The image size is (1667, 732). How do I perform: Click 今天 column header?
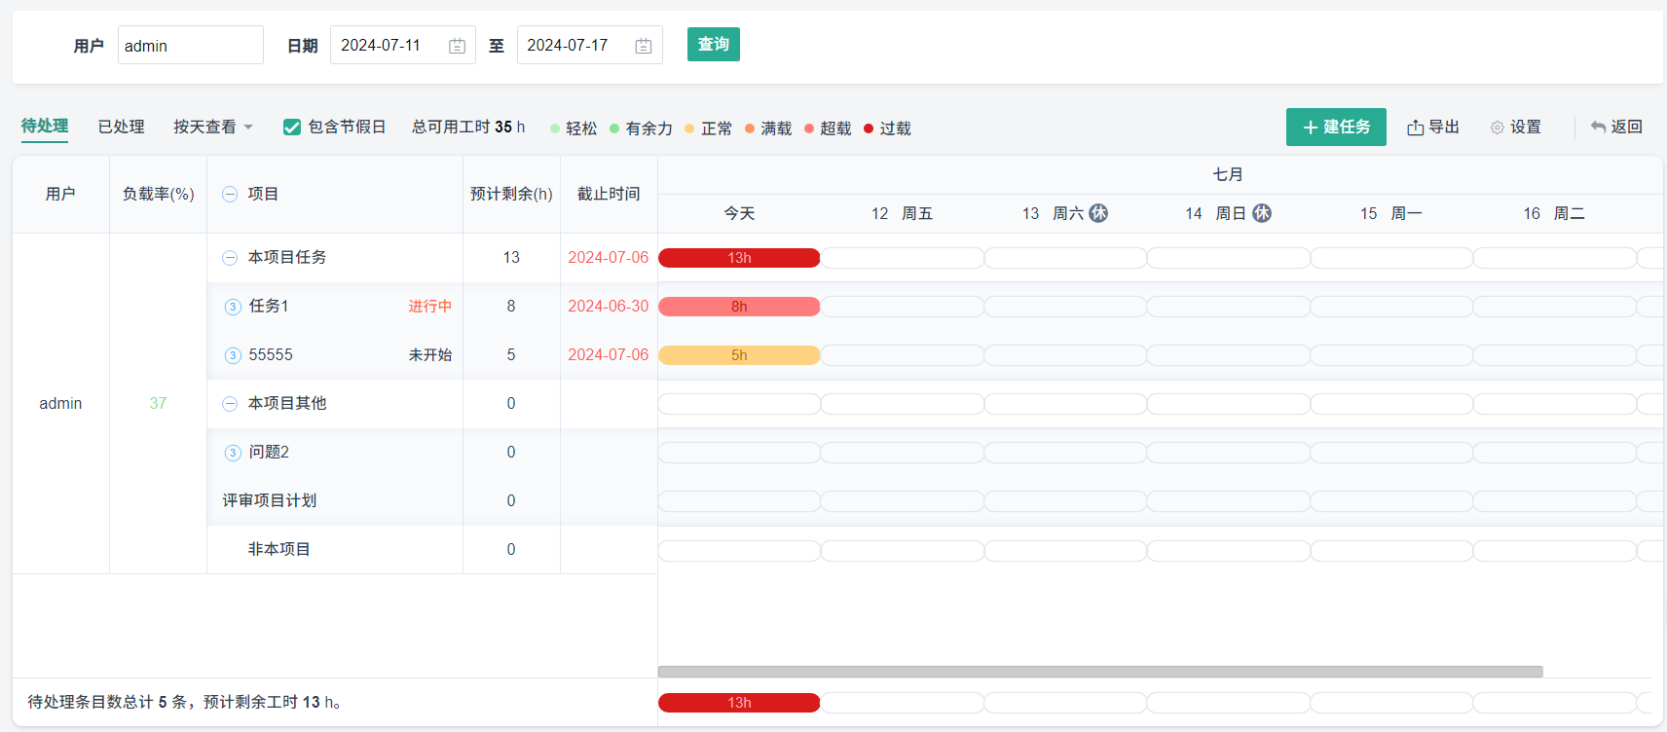[x=739, y=213]
